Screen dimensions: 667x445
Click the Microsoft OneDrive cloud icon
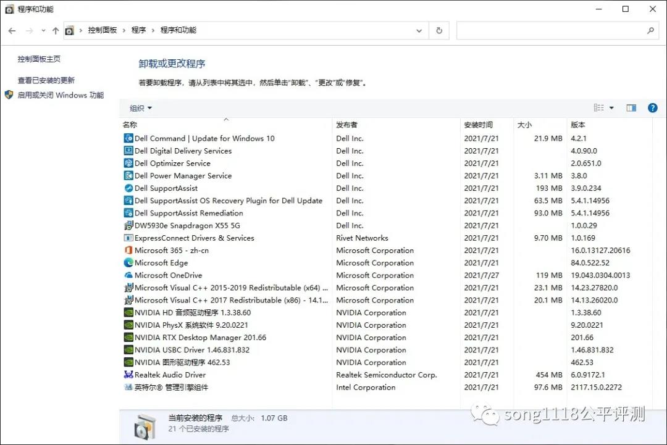(128, 275)
